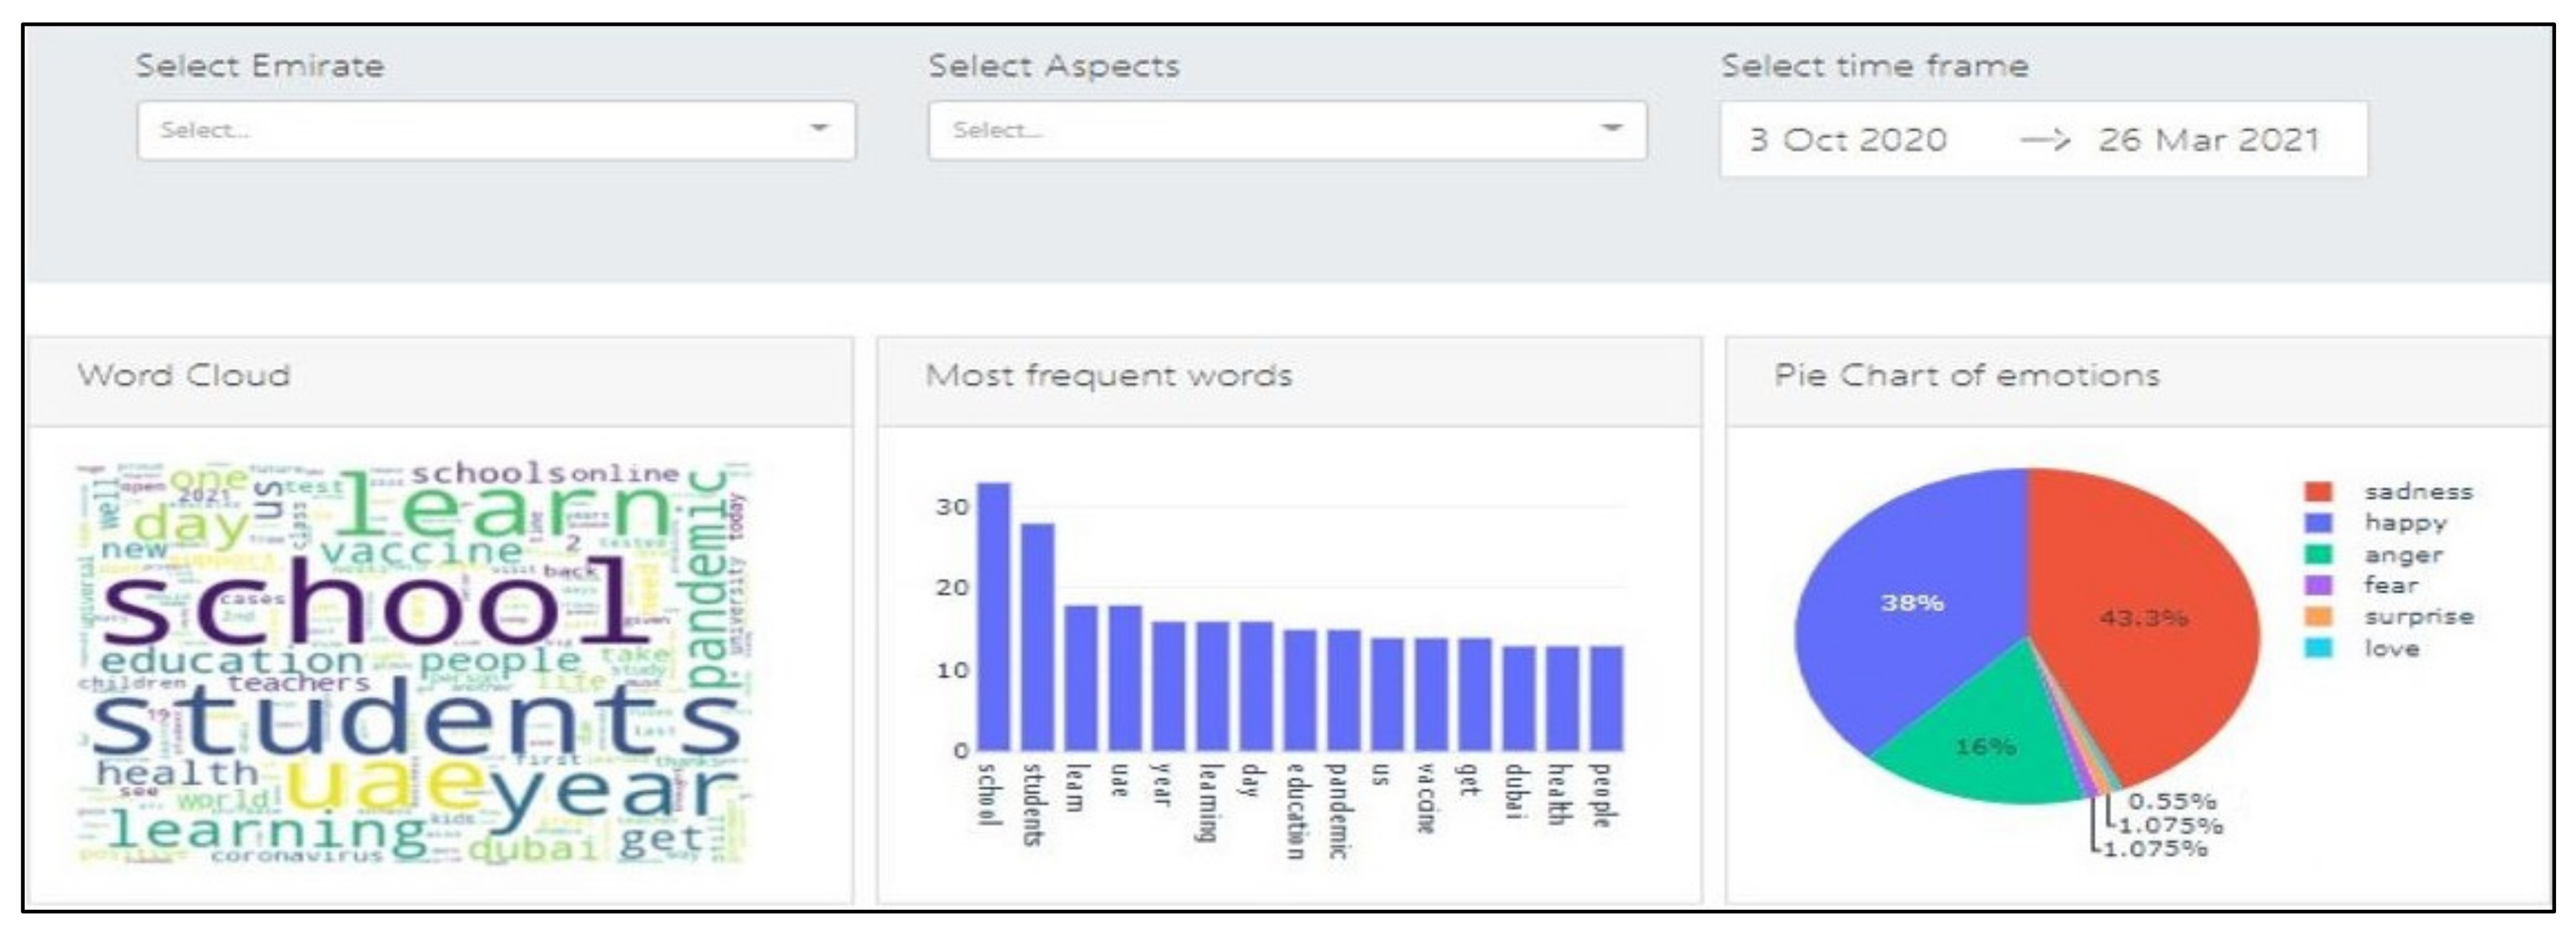Toggle sadness red legend swatch
Viewport: 2576px width, 935px height.
[x=2318, y=491]
